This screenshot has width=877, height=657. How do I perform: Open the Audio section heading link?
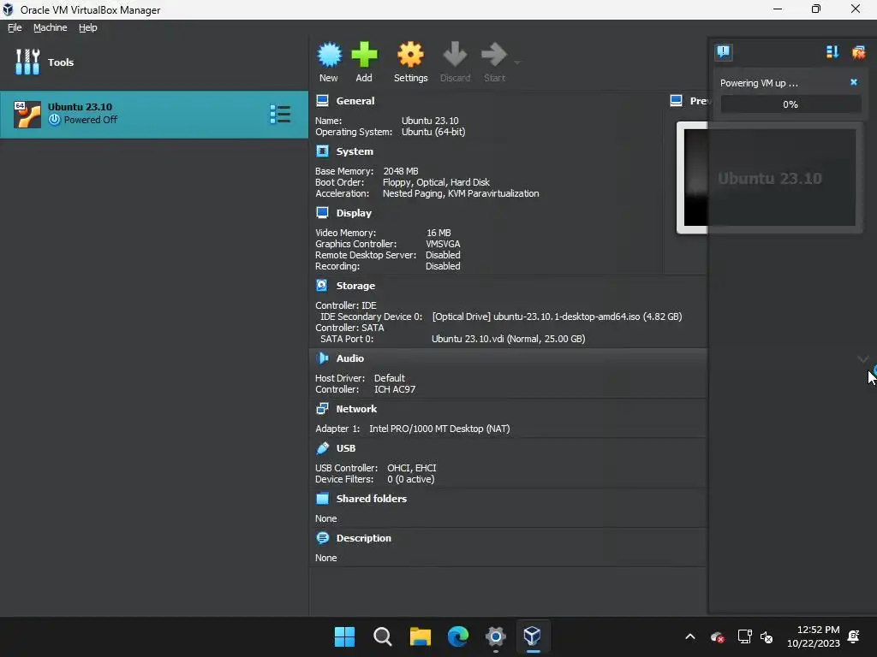[x=350, y=358]
